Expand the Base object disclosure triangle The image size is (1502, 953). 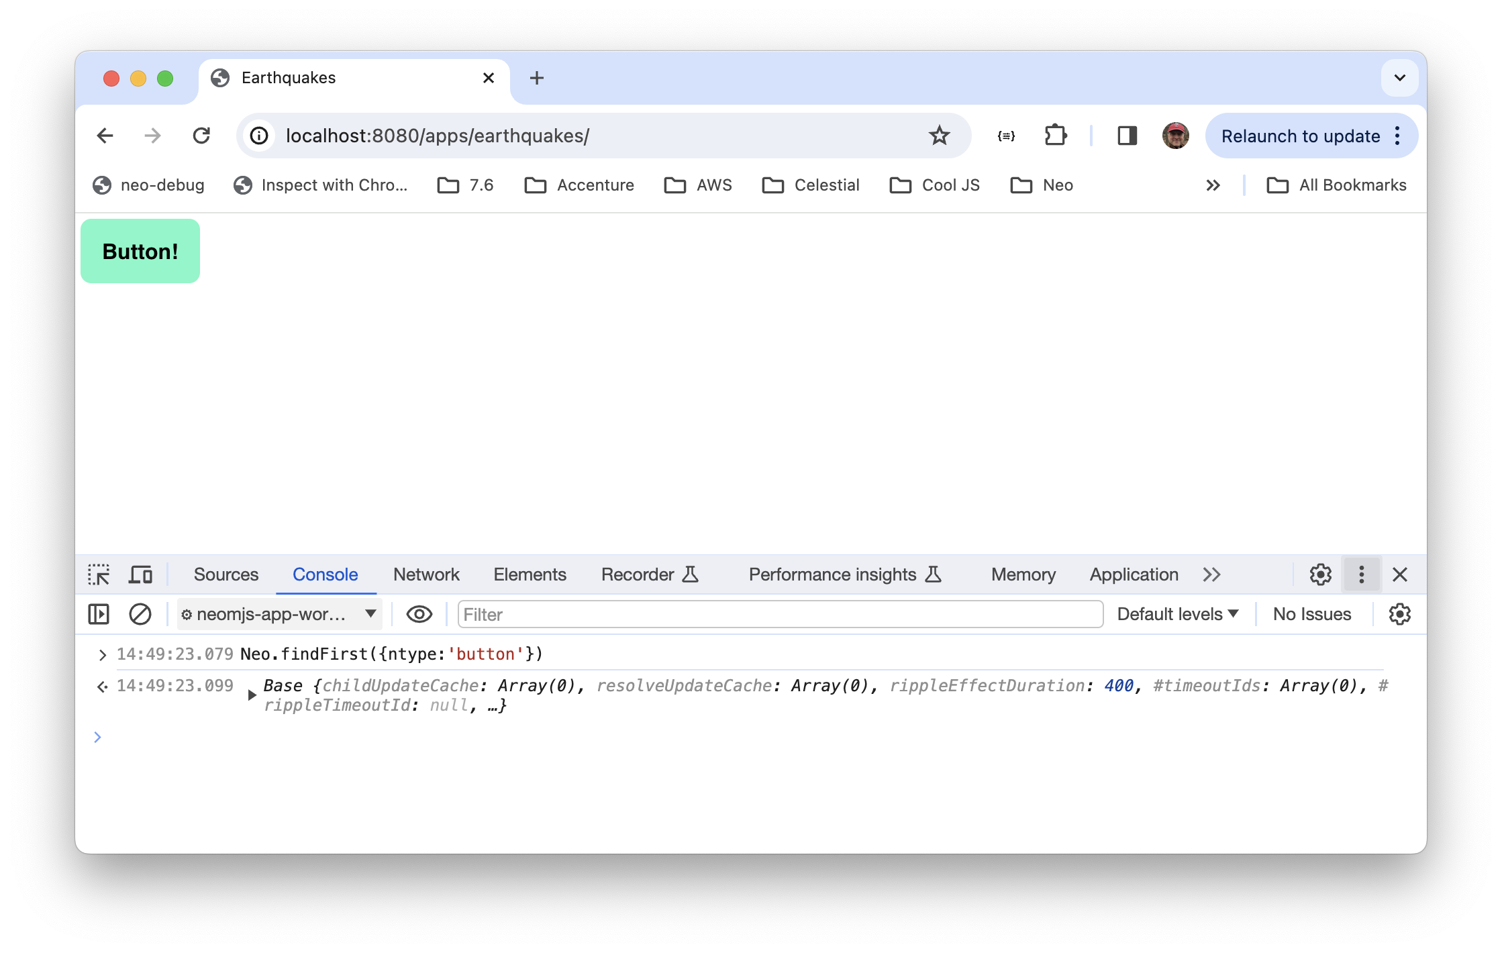252,695
